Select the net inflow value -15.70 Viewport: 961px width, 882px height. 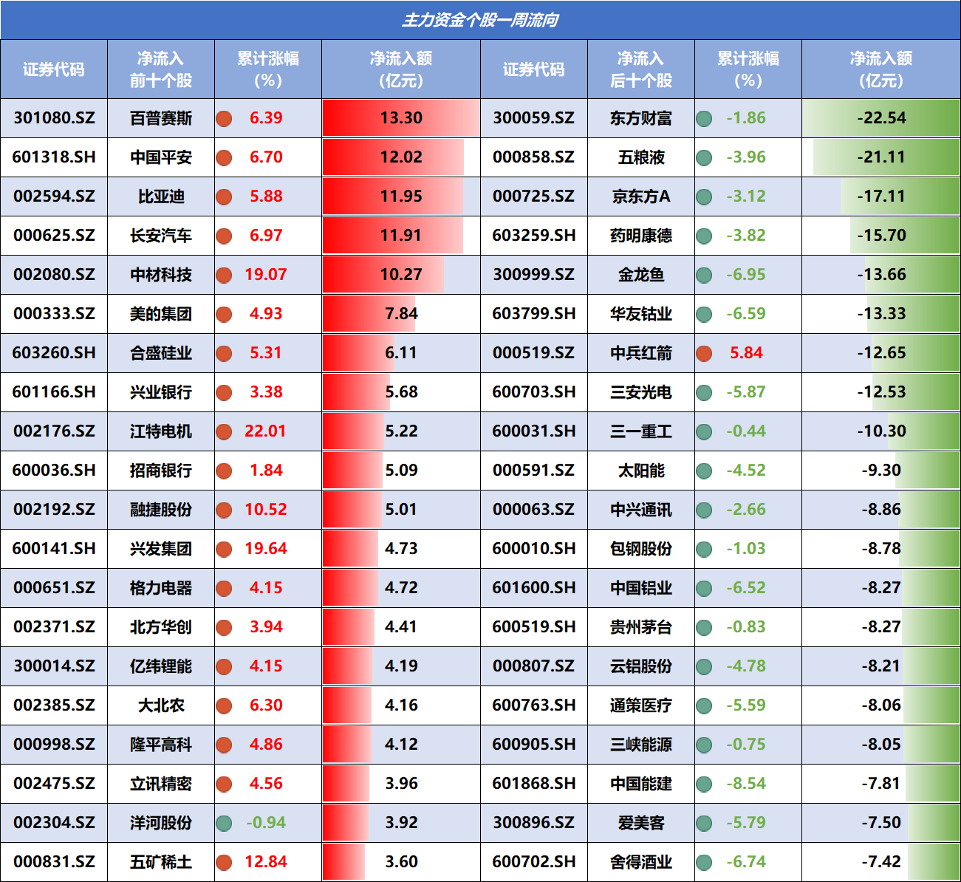[881, 236]
